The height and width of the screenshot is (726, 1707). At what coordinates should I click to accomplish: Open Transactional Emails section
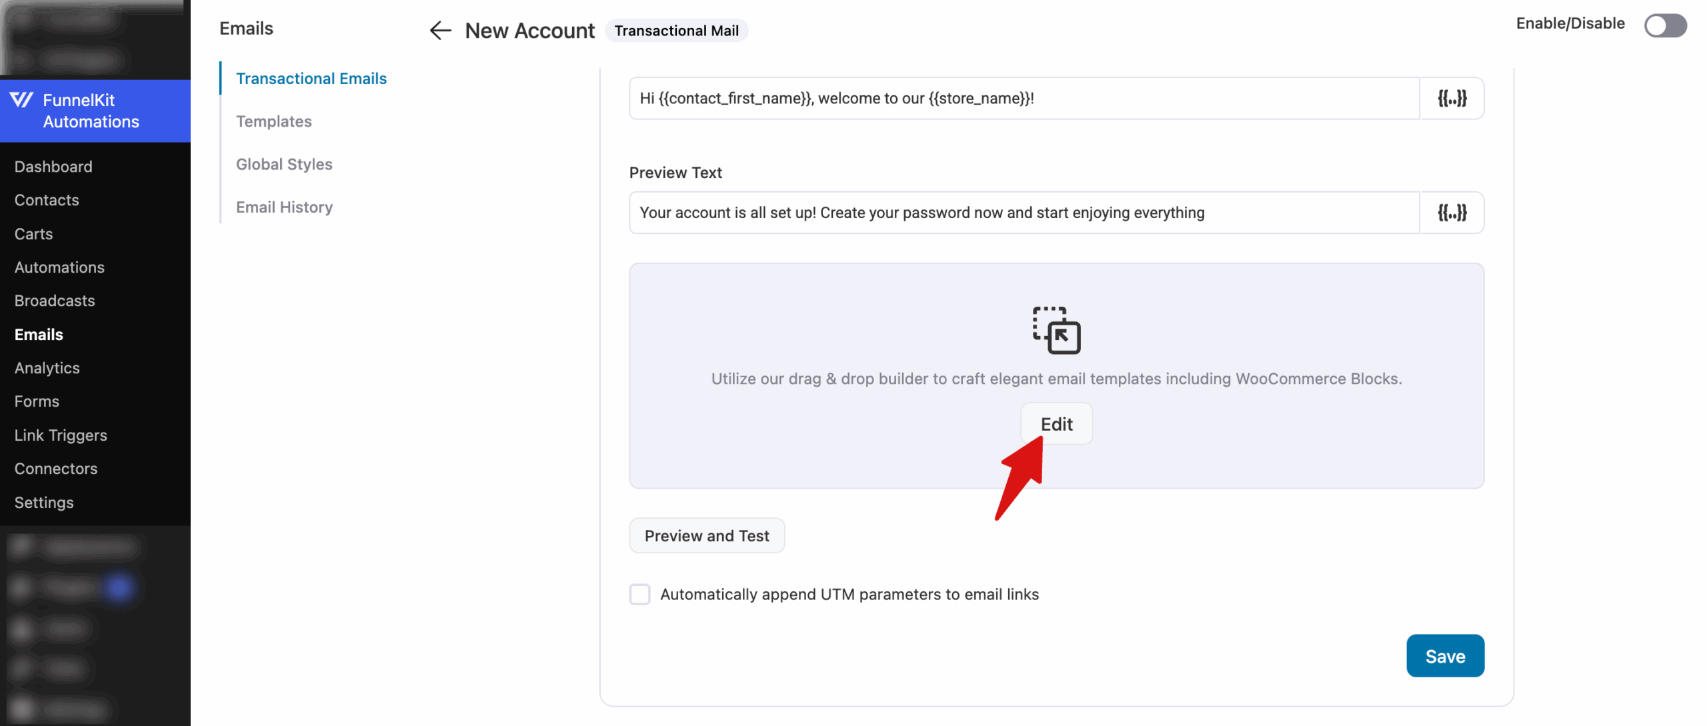point(311,79)
